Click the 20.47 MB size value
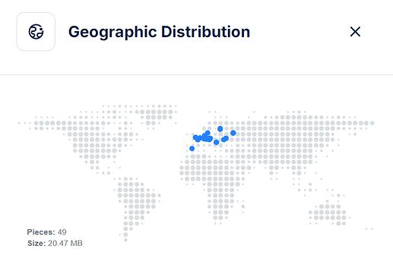The image size is (393, 280). tap(65, 244)
